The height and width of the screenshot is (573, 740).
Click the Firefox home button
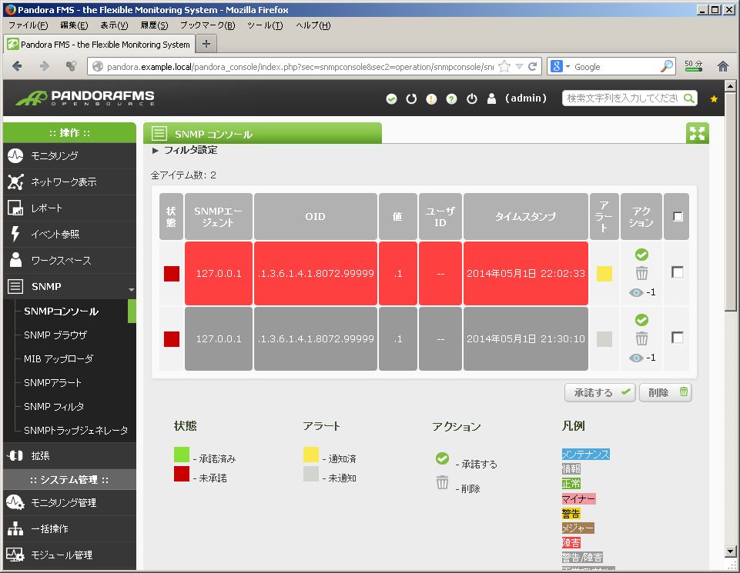(x=722, y=66)
